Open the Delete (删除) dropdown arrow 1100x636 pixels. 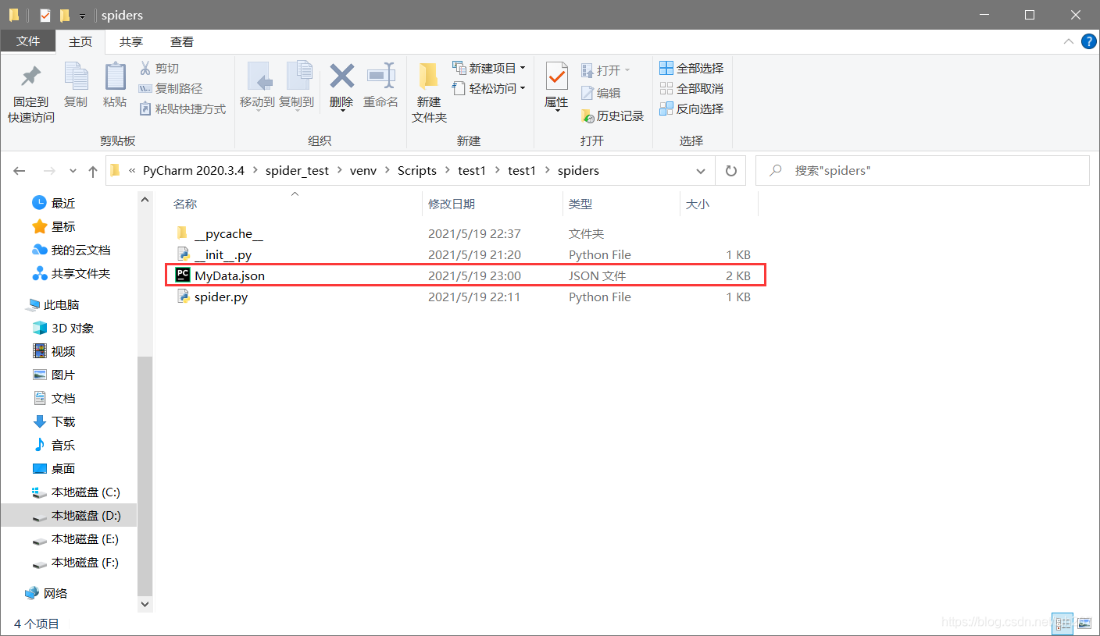click(341, 110)
